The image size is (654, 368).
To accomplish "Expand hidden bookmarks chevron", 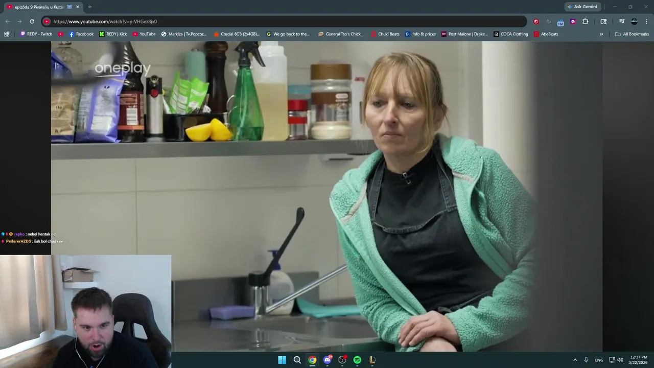I will (601, 34).
